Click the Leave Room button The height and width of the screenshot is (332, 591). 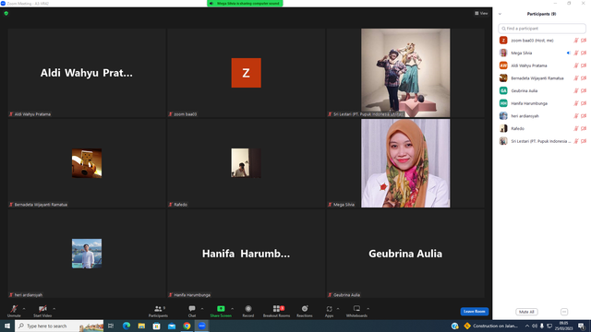pos(474,312)
